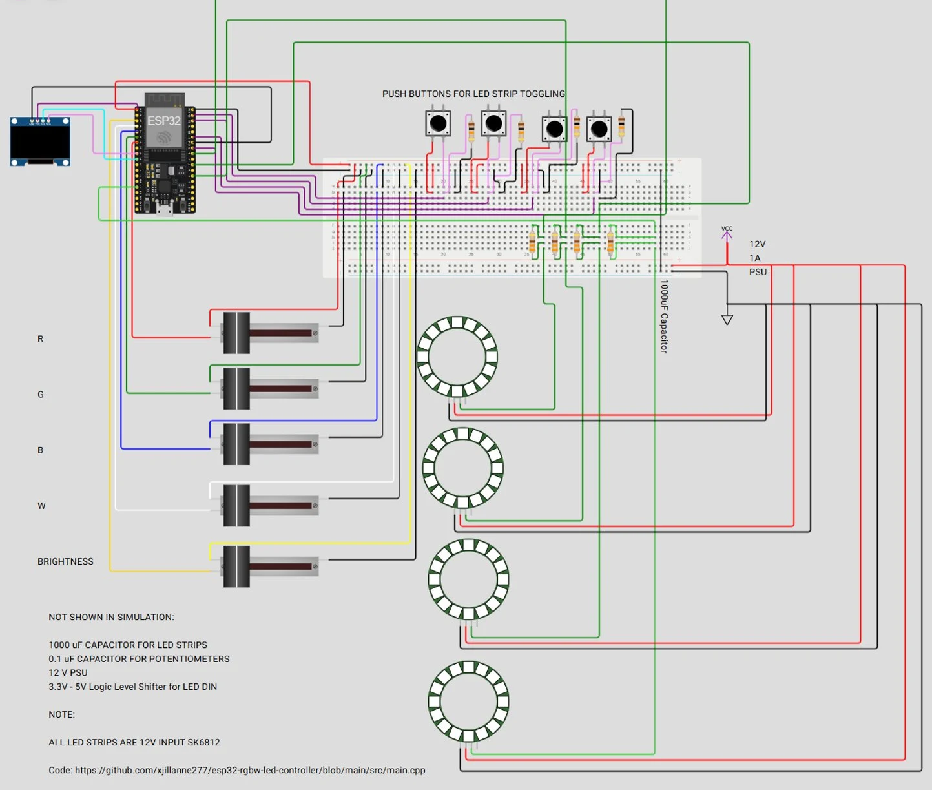Select the 0.1 uF CAPACITOR FOR POTENTIOMETERS note

click(x=139, y=659)
